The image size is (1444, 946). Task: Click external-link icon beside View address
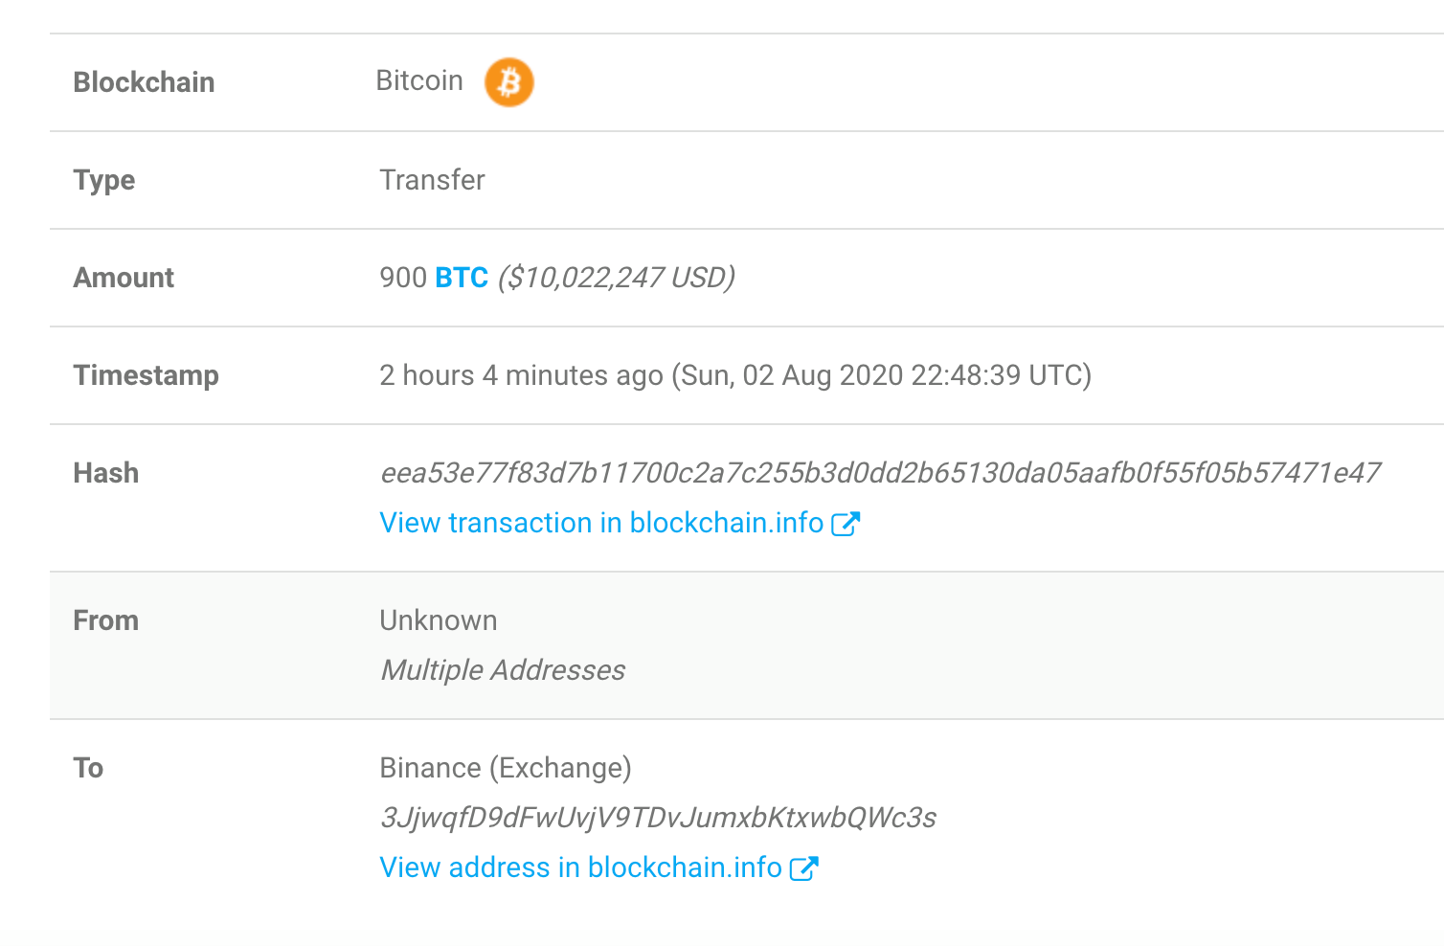tap(803, 867)
